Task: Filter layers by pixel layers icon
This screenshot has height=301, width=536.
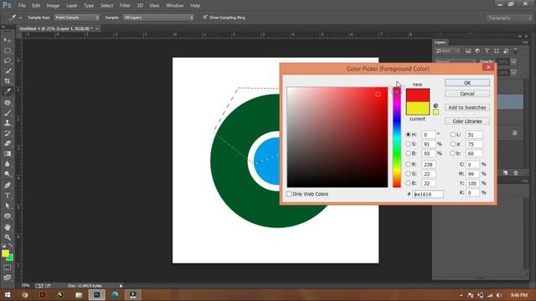Action: point(468,51)
